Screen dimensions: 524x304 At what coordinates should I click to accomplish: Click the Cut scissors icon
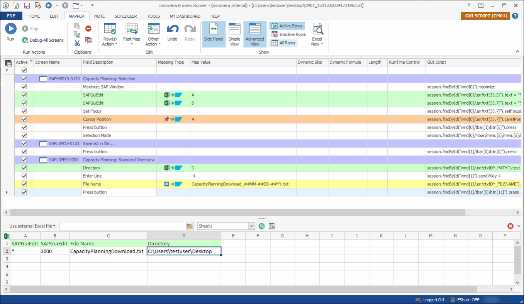point(77,42)
